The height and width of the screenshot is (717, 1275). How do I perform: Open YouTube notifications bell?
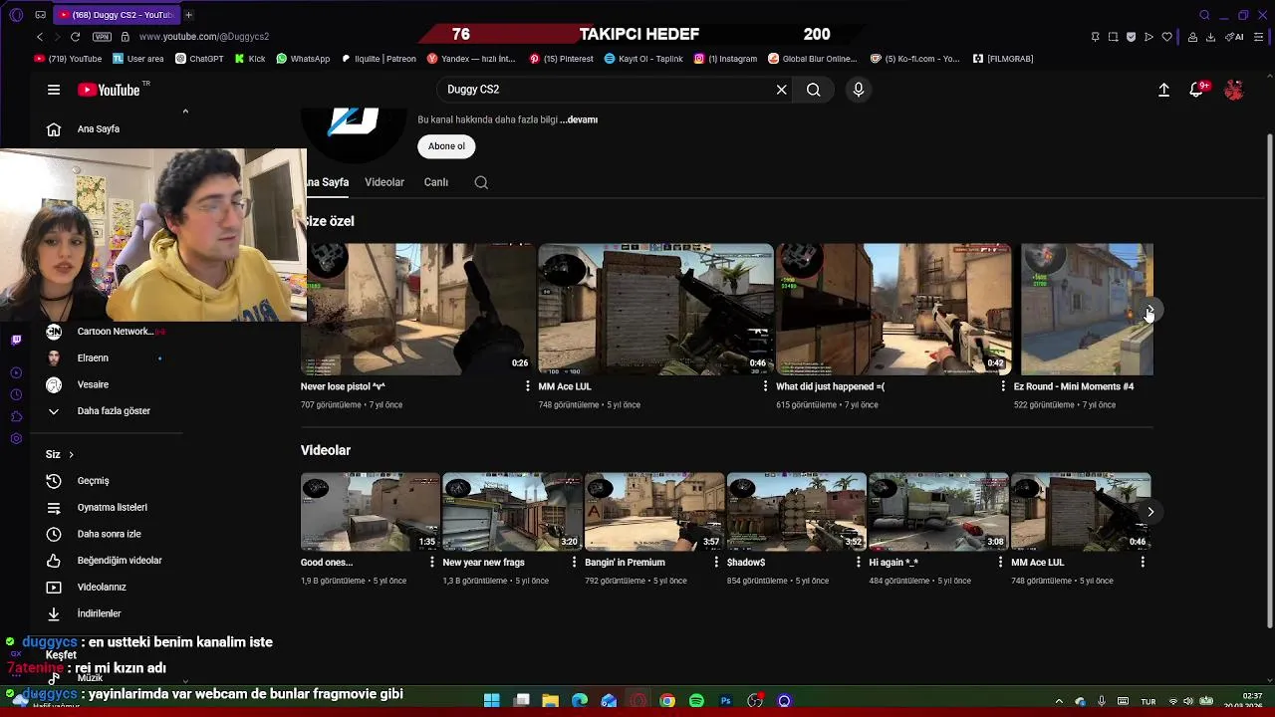point(1197,90)
